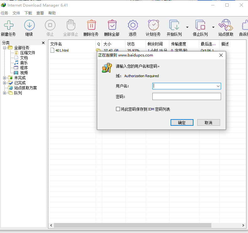Screen dimensions: 248x233
Task: Sort by 状态 column header
Action: pos(135,44)
